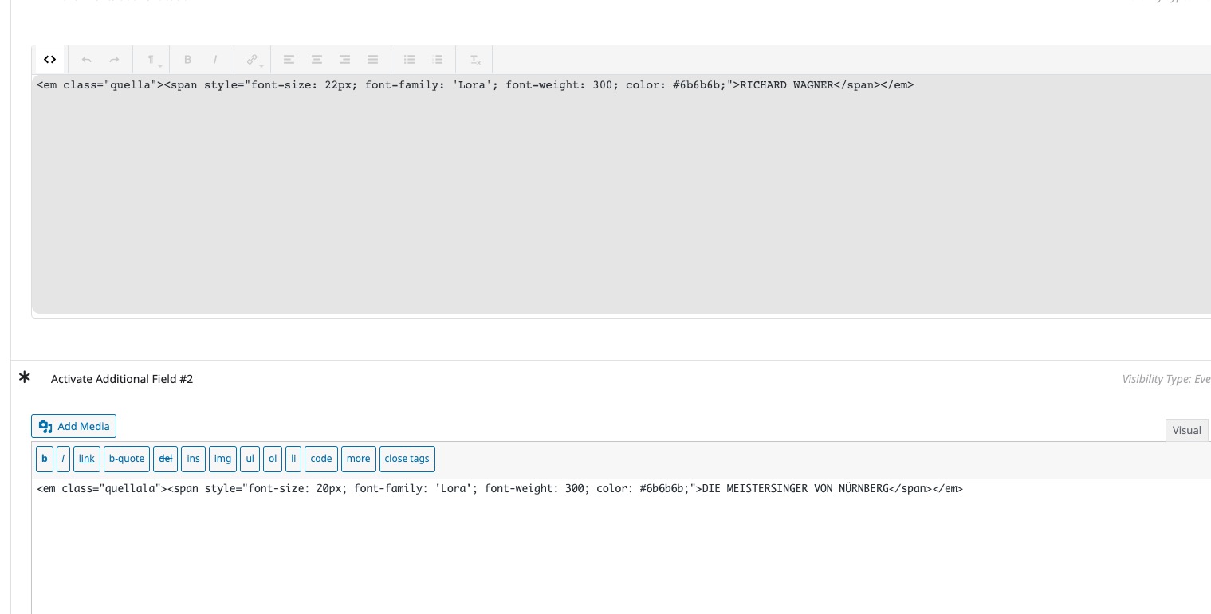Insert a link with the link quicktag
The width and height of the screenshot is (1211, 614).
click(x=86, y=459)
